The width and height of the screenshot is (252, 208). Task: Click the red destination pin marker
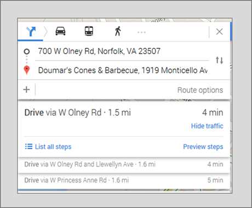[x=27, y=70]
